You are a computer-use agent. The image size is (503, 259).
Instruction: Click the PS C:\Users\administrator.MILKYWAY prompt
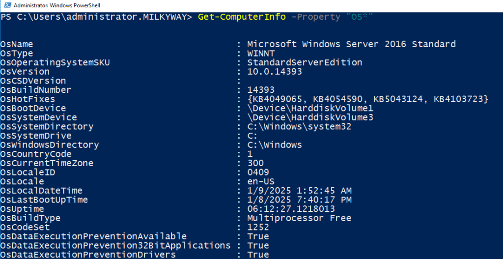click(x=96, y=17)
